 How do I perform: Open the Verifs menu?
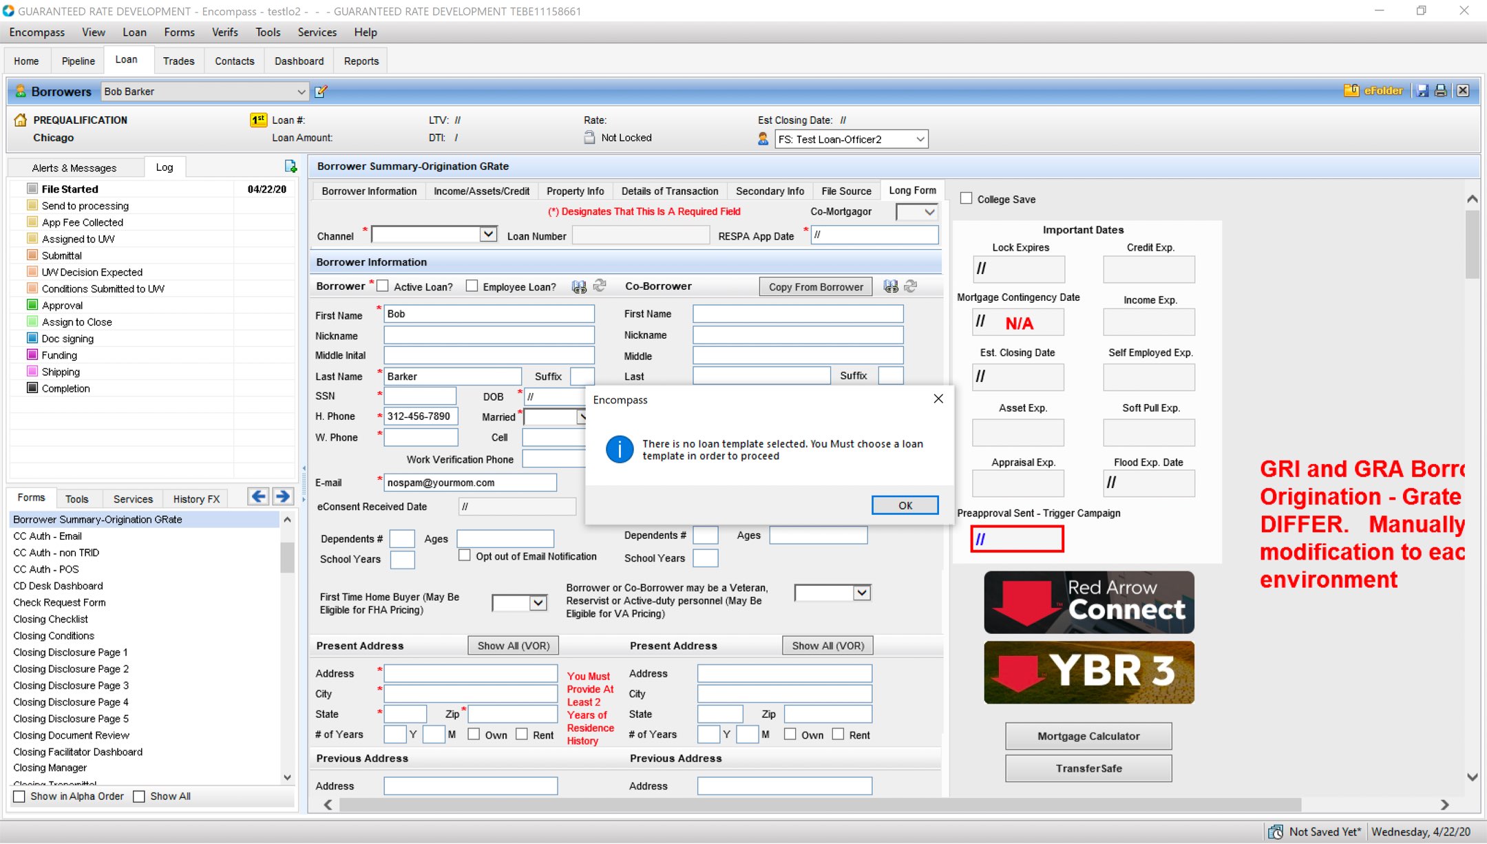click(224, 32)
